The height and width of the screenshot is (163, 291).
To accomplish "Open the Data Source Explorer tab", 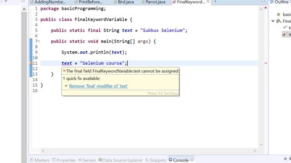I will (120, 160).
